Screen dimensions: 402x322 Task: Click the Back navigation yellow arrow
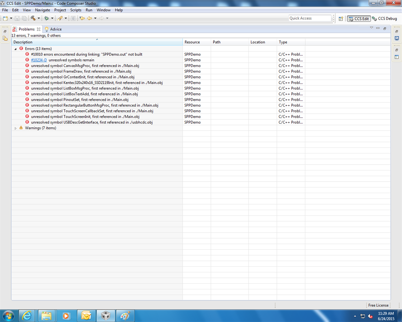(x=90, y=18)
